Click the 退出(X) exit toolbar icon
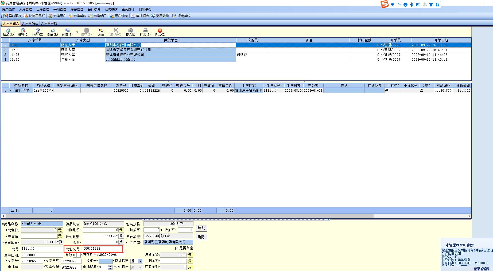The height and width of the screenshot is (271, 493). (160, 32)
